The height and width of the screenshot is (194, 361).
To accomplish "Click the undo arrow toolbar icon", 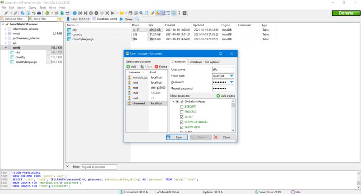I will [33, 13].
